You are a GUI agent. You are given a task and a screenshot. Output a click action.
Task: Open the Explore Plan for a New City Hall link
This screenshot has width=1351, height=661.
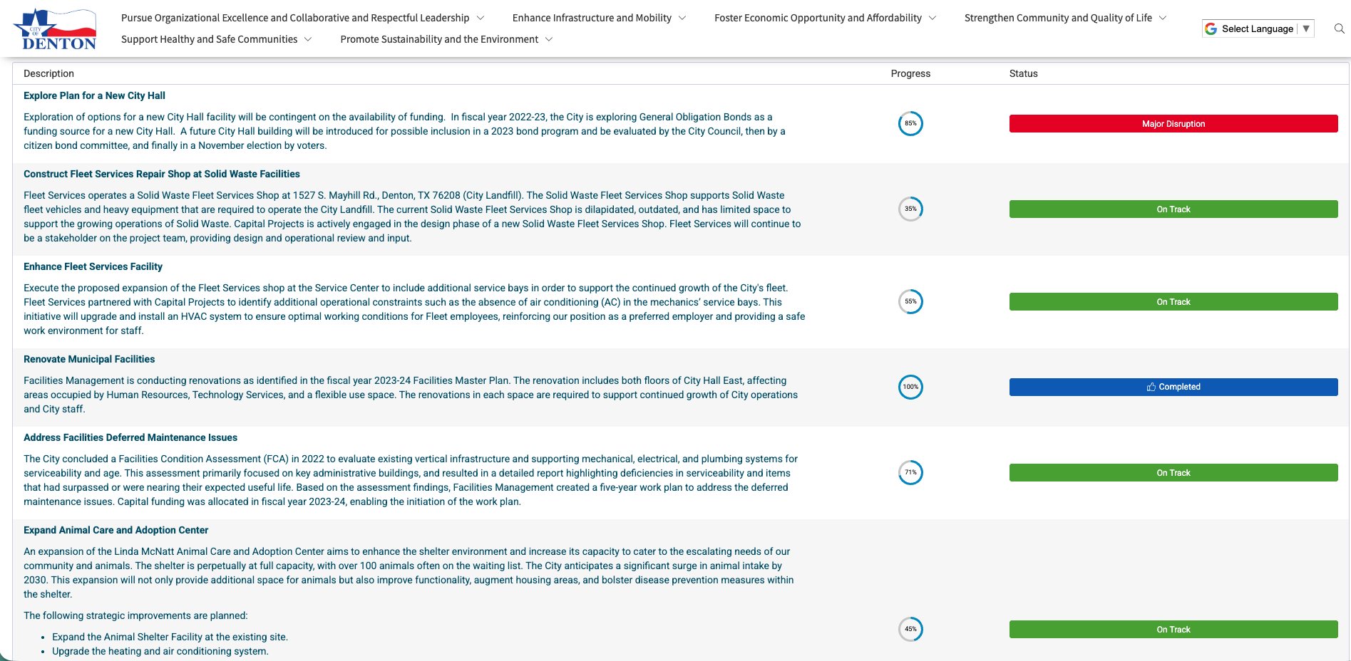pyautogui.click(x=94, y=95)
